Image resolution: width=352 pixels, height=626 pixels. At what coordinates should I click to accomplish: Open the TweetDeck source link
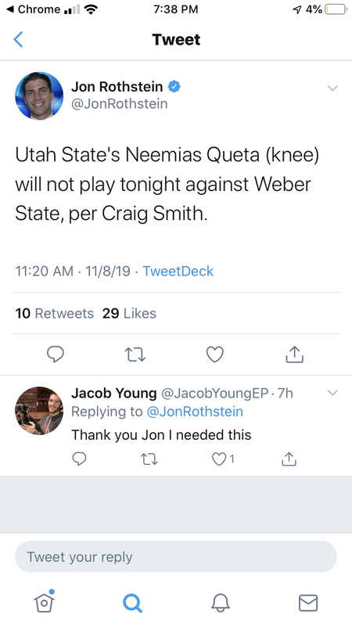pos(178,271)
